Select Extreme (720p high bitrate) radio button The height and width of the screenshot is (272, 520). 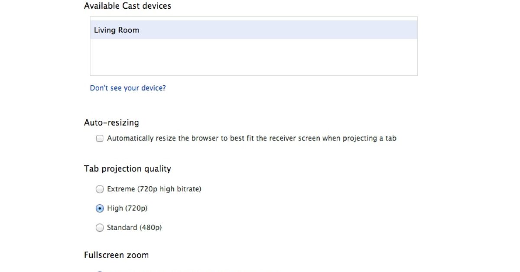[x=100, y=189]
